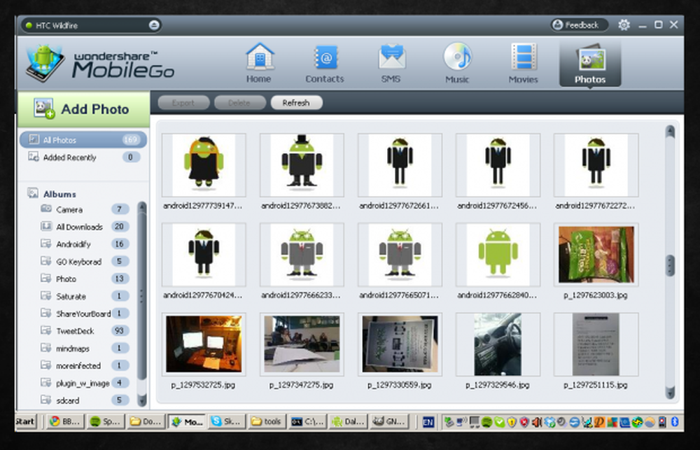Open the moreinfected album
The width and height of the screenshot is (700, 450).
click(85, 365)
